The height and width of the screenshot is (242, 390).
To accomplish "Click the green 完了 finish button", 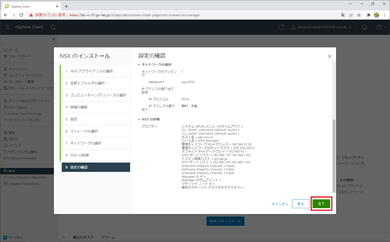I will click(x=321, y=204).
